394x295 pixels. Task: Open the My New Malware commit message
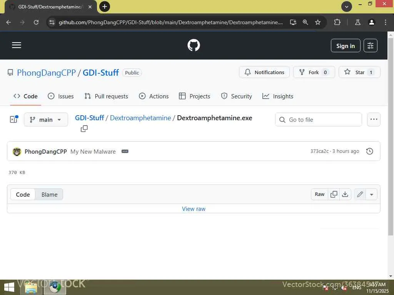tap(93, 151)
